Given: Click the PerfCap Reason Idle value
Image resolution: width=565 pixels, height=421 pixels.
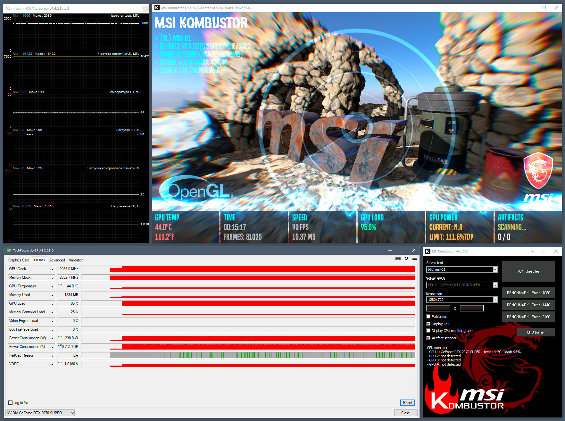Looking at the screenshot, I should (x=68, y=355).
